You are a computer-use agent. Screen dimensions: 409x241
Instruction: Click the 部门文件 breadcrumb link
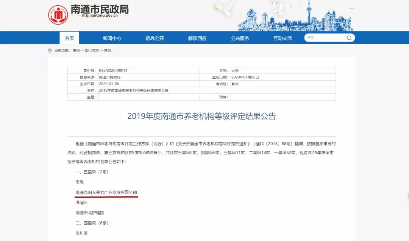tap(92, 50)
